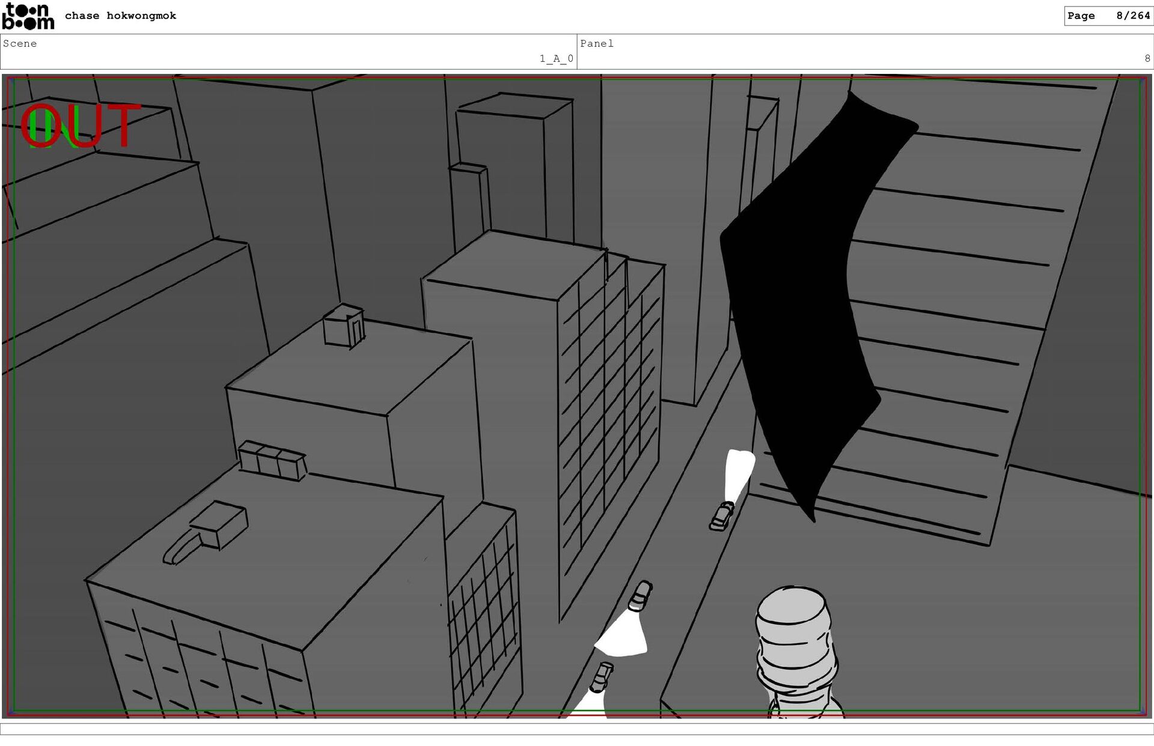
Task: Click the row of rooftop AC units
Action: click(x=272, y=460)
